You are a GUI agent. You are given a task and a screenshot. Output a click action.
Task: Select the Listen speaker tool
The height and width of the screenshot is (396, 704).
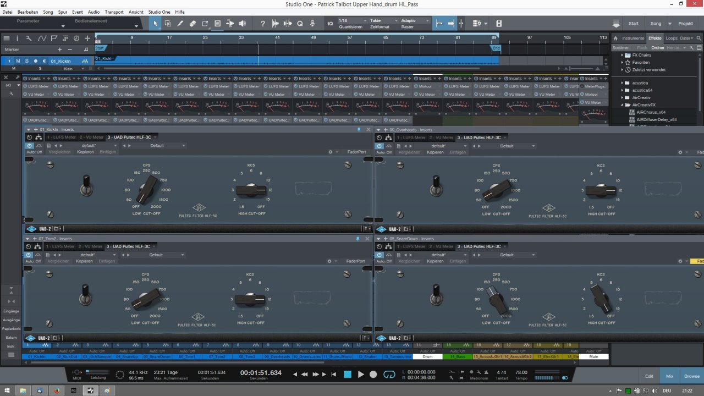242,24
